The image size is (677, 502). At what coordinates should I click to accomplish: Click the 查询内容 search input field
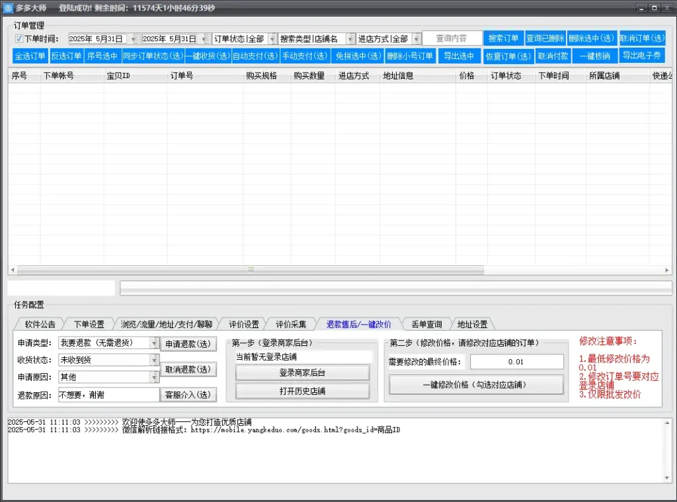452,38
